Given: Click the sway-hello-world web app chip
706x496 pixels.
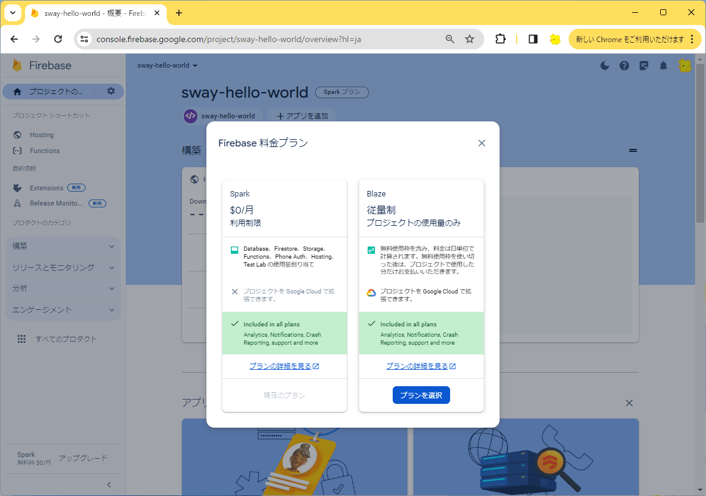Looking at the screenshot, I should 222,115.
